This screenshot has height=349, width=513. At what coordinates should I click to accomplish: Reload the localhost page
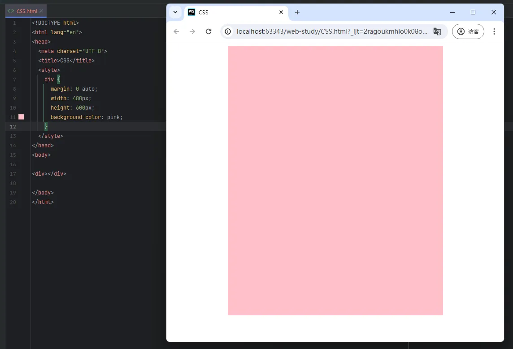click(209, 31)
